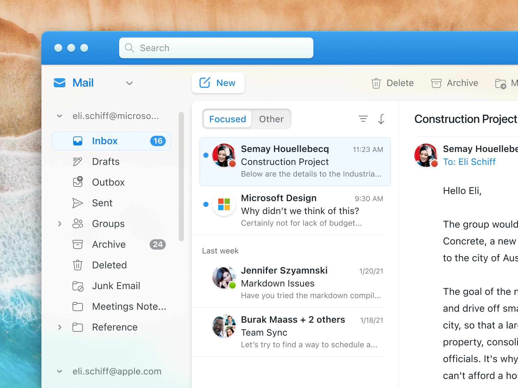Click the Mail envelope icon
This screenshot has height=388, width=518.
[60, 83]
